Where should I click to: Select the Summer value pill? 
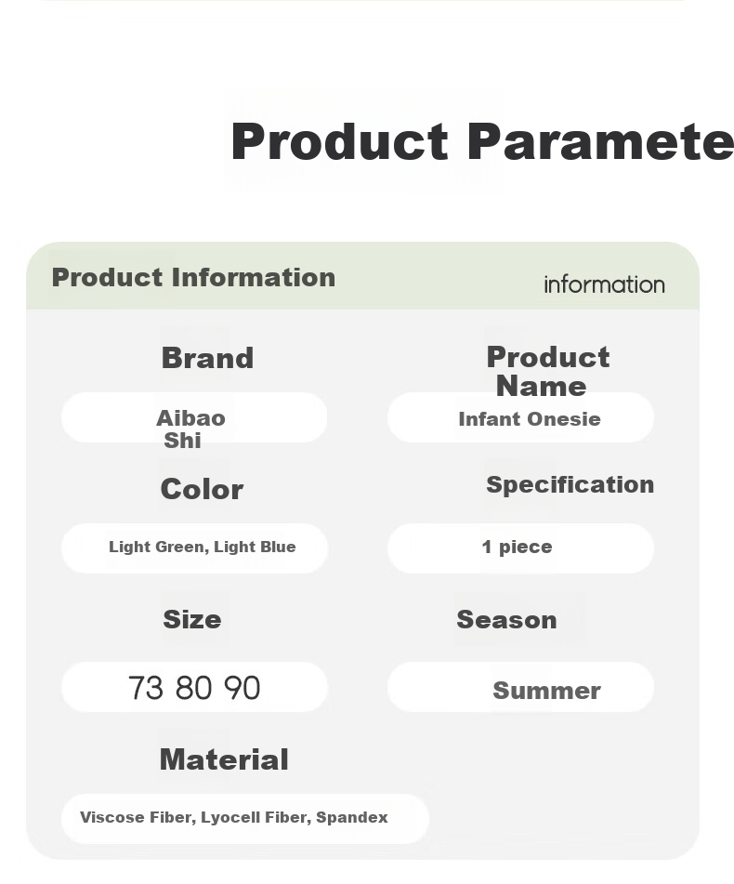coord(520,687)
